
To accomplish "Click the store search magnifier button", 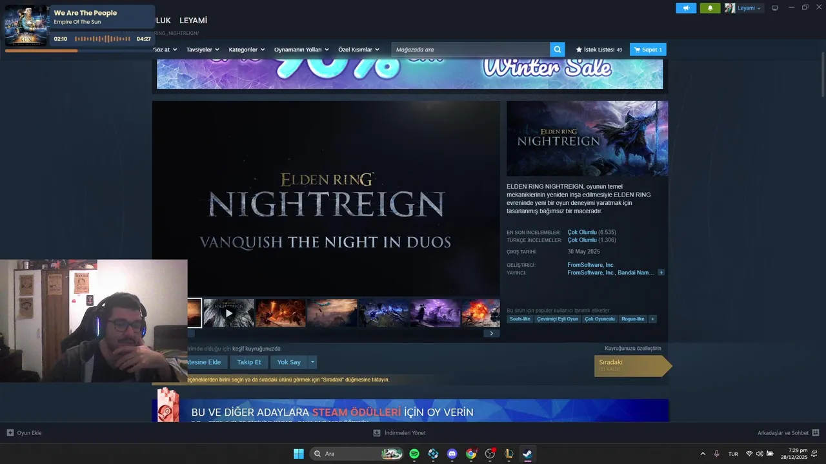I will tap(558, 50).
